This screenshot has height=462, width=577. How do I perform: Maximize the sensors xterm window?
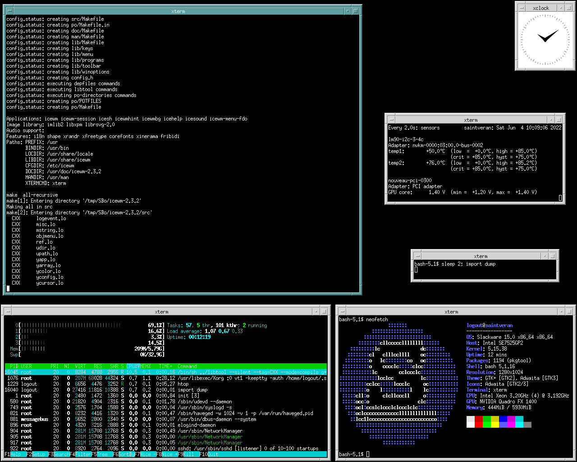(x=559, y=120)
